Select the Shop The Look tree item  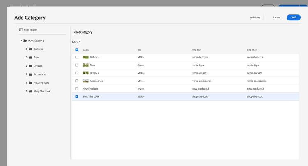(42, 91)
